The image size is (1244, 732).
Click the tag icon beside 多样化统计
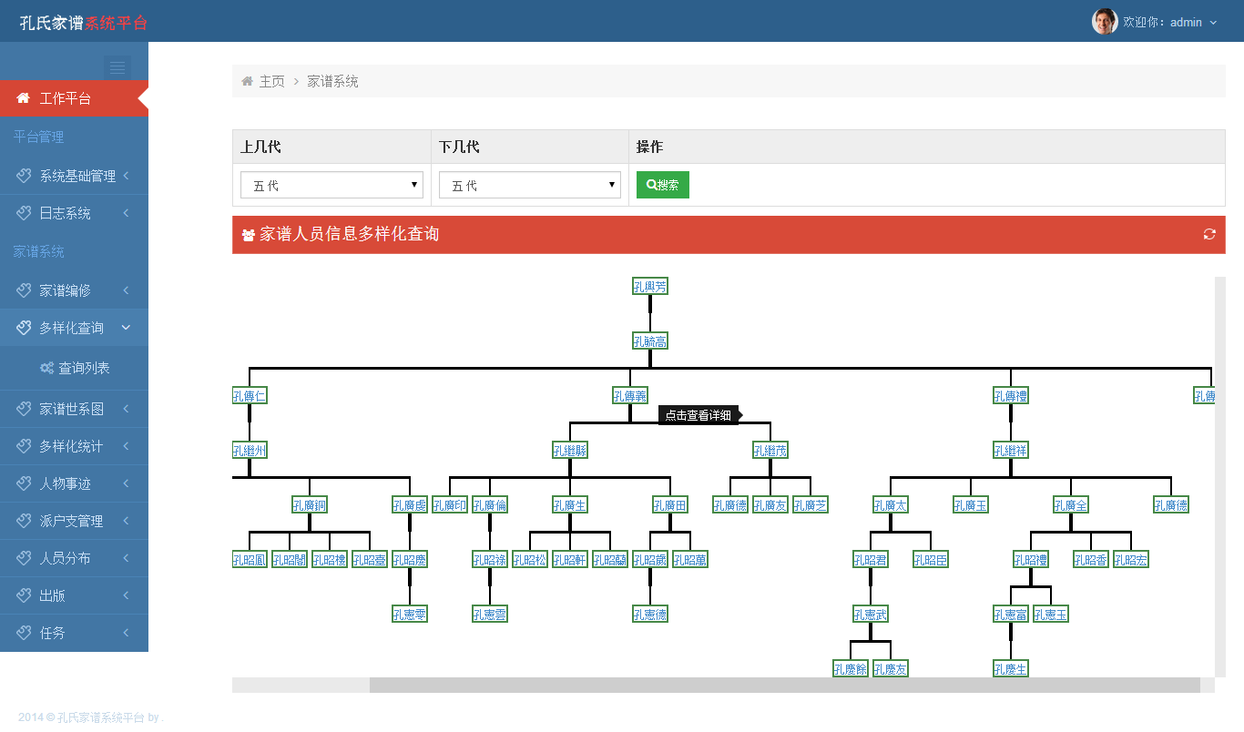[x=25, y=446]
